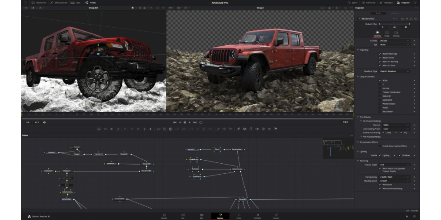The height and width of the screenshot is (220, 441).
Task: Open Transparency dropdown
Action: tap(394, 177)
